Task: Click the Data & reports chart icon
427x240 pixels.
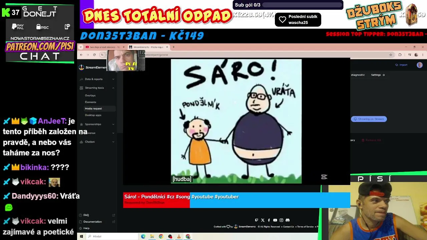Action: (81, 79)
